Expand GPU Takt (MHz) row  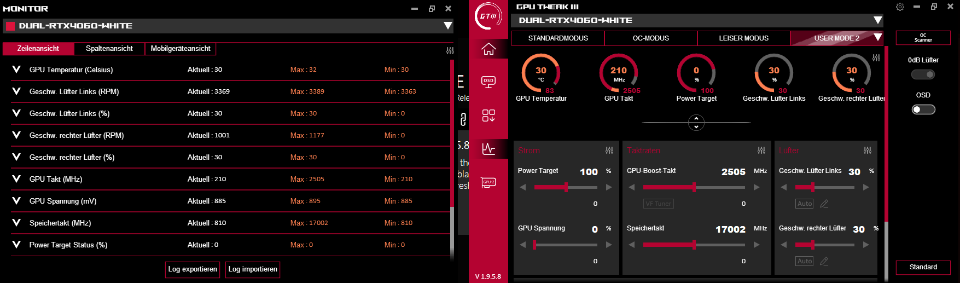(16, 179)
